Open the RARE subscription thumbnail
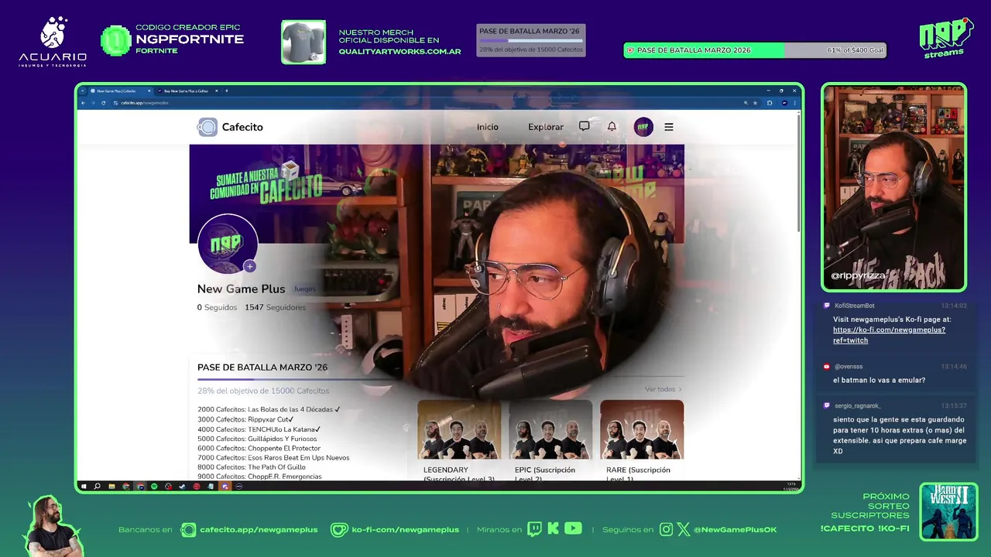This screenshot has width=991, height=557. click(x=642, y=429)
